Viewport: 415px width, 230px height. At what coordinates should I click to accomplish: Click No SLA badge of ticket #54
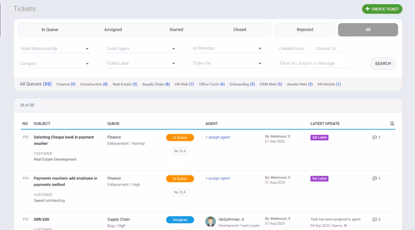pos(180,192)
